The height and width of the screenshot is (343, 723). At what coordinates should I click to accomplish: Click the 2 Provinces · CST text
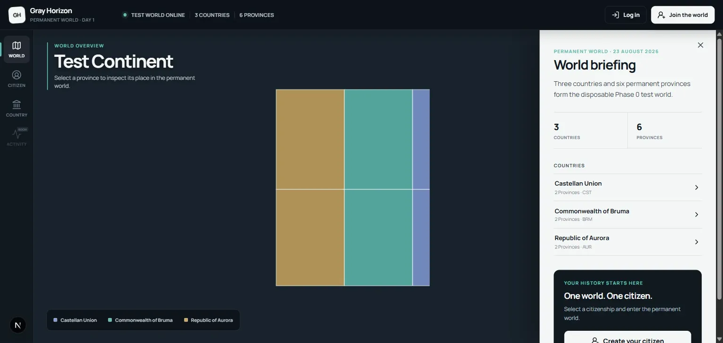click(573, 193)
